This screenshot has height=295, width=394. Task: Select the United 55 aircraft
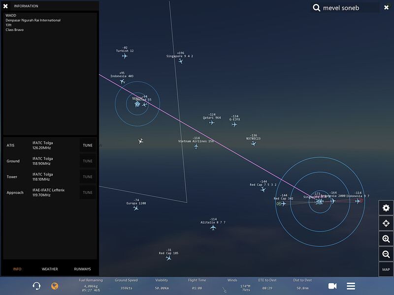click(144, 105)
